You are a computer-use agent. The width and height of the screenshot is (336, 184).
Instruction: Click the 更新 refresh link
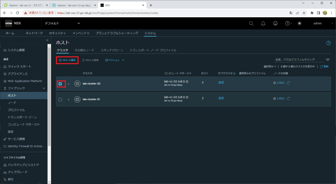pyautogui.click(x=324, y=67)
